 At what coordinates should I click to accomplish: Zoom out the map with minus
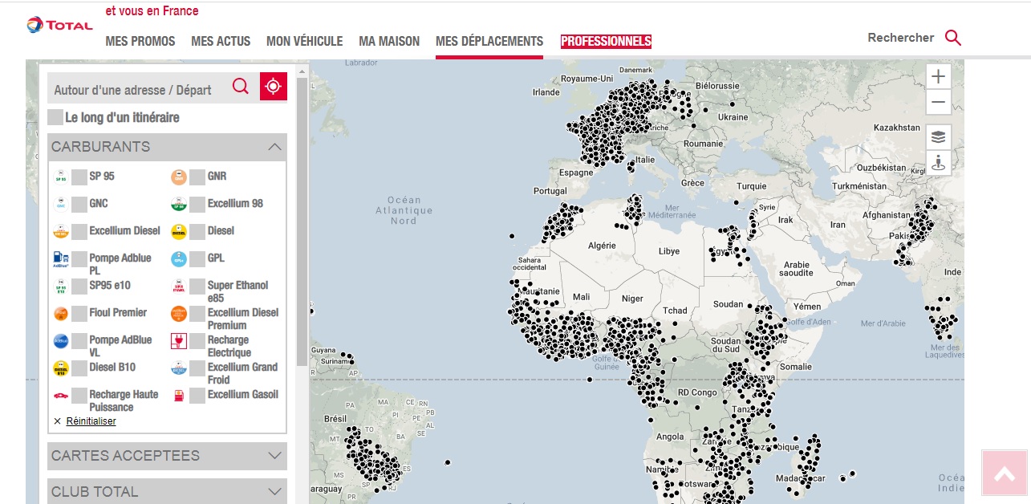point(939,102)
